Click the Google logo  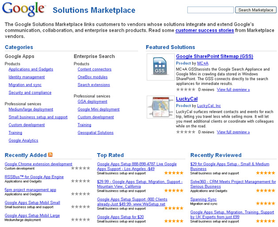coord(23,9)
